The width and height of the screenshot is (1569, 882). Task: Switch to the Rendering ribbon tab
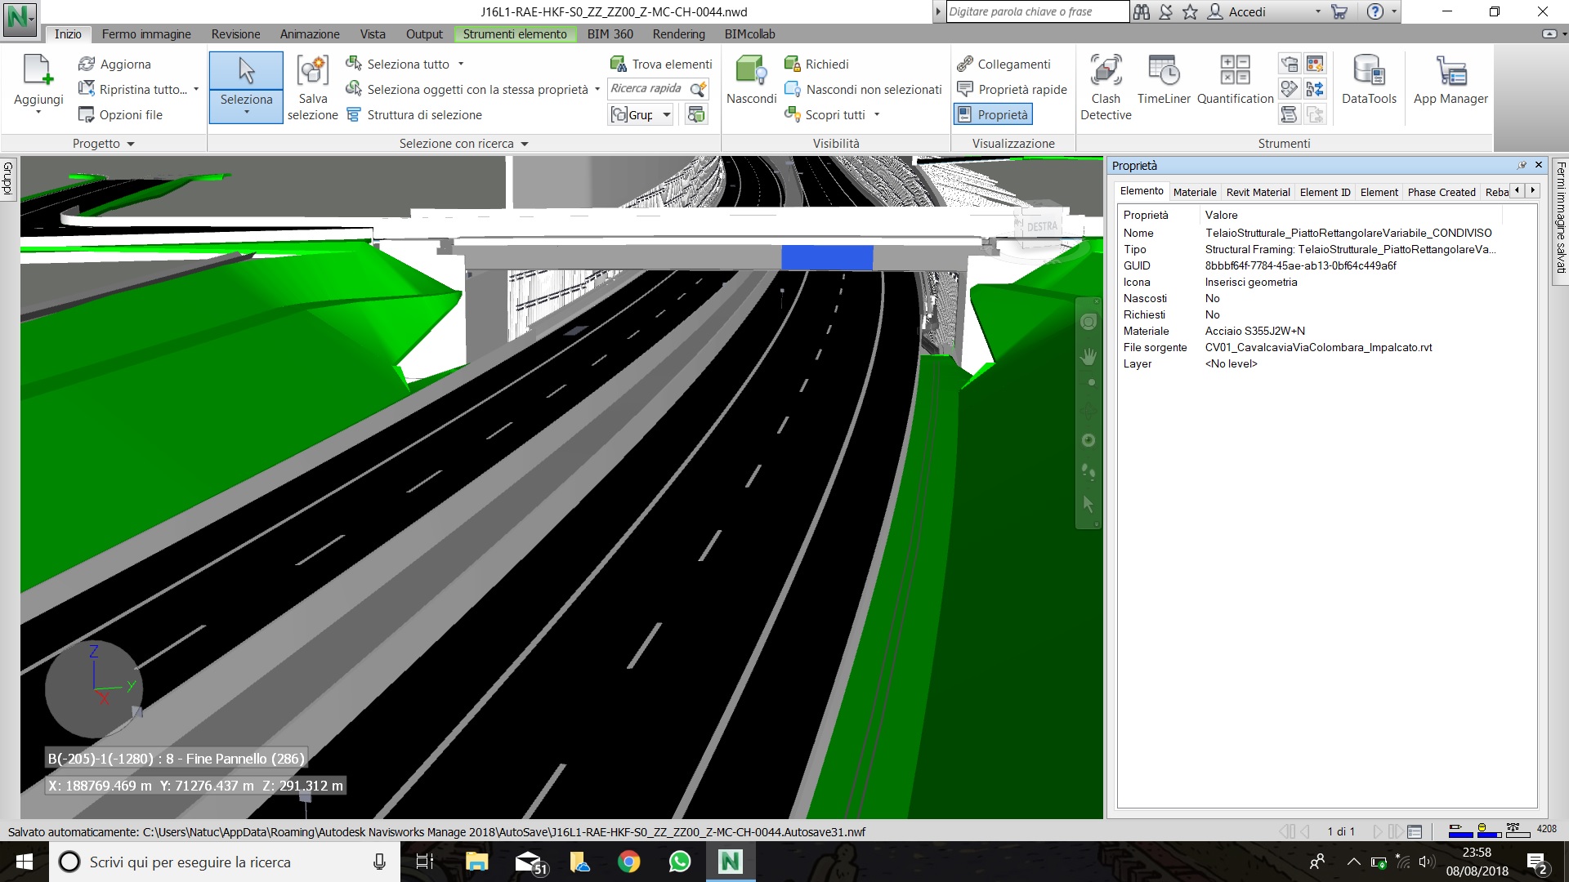tap(678, 33)
